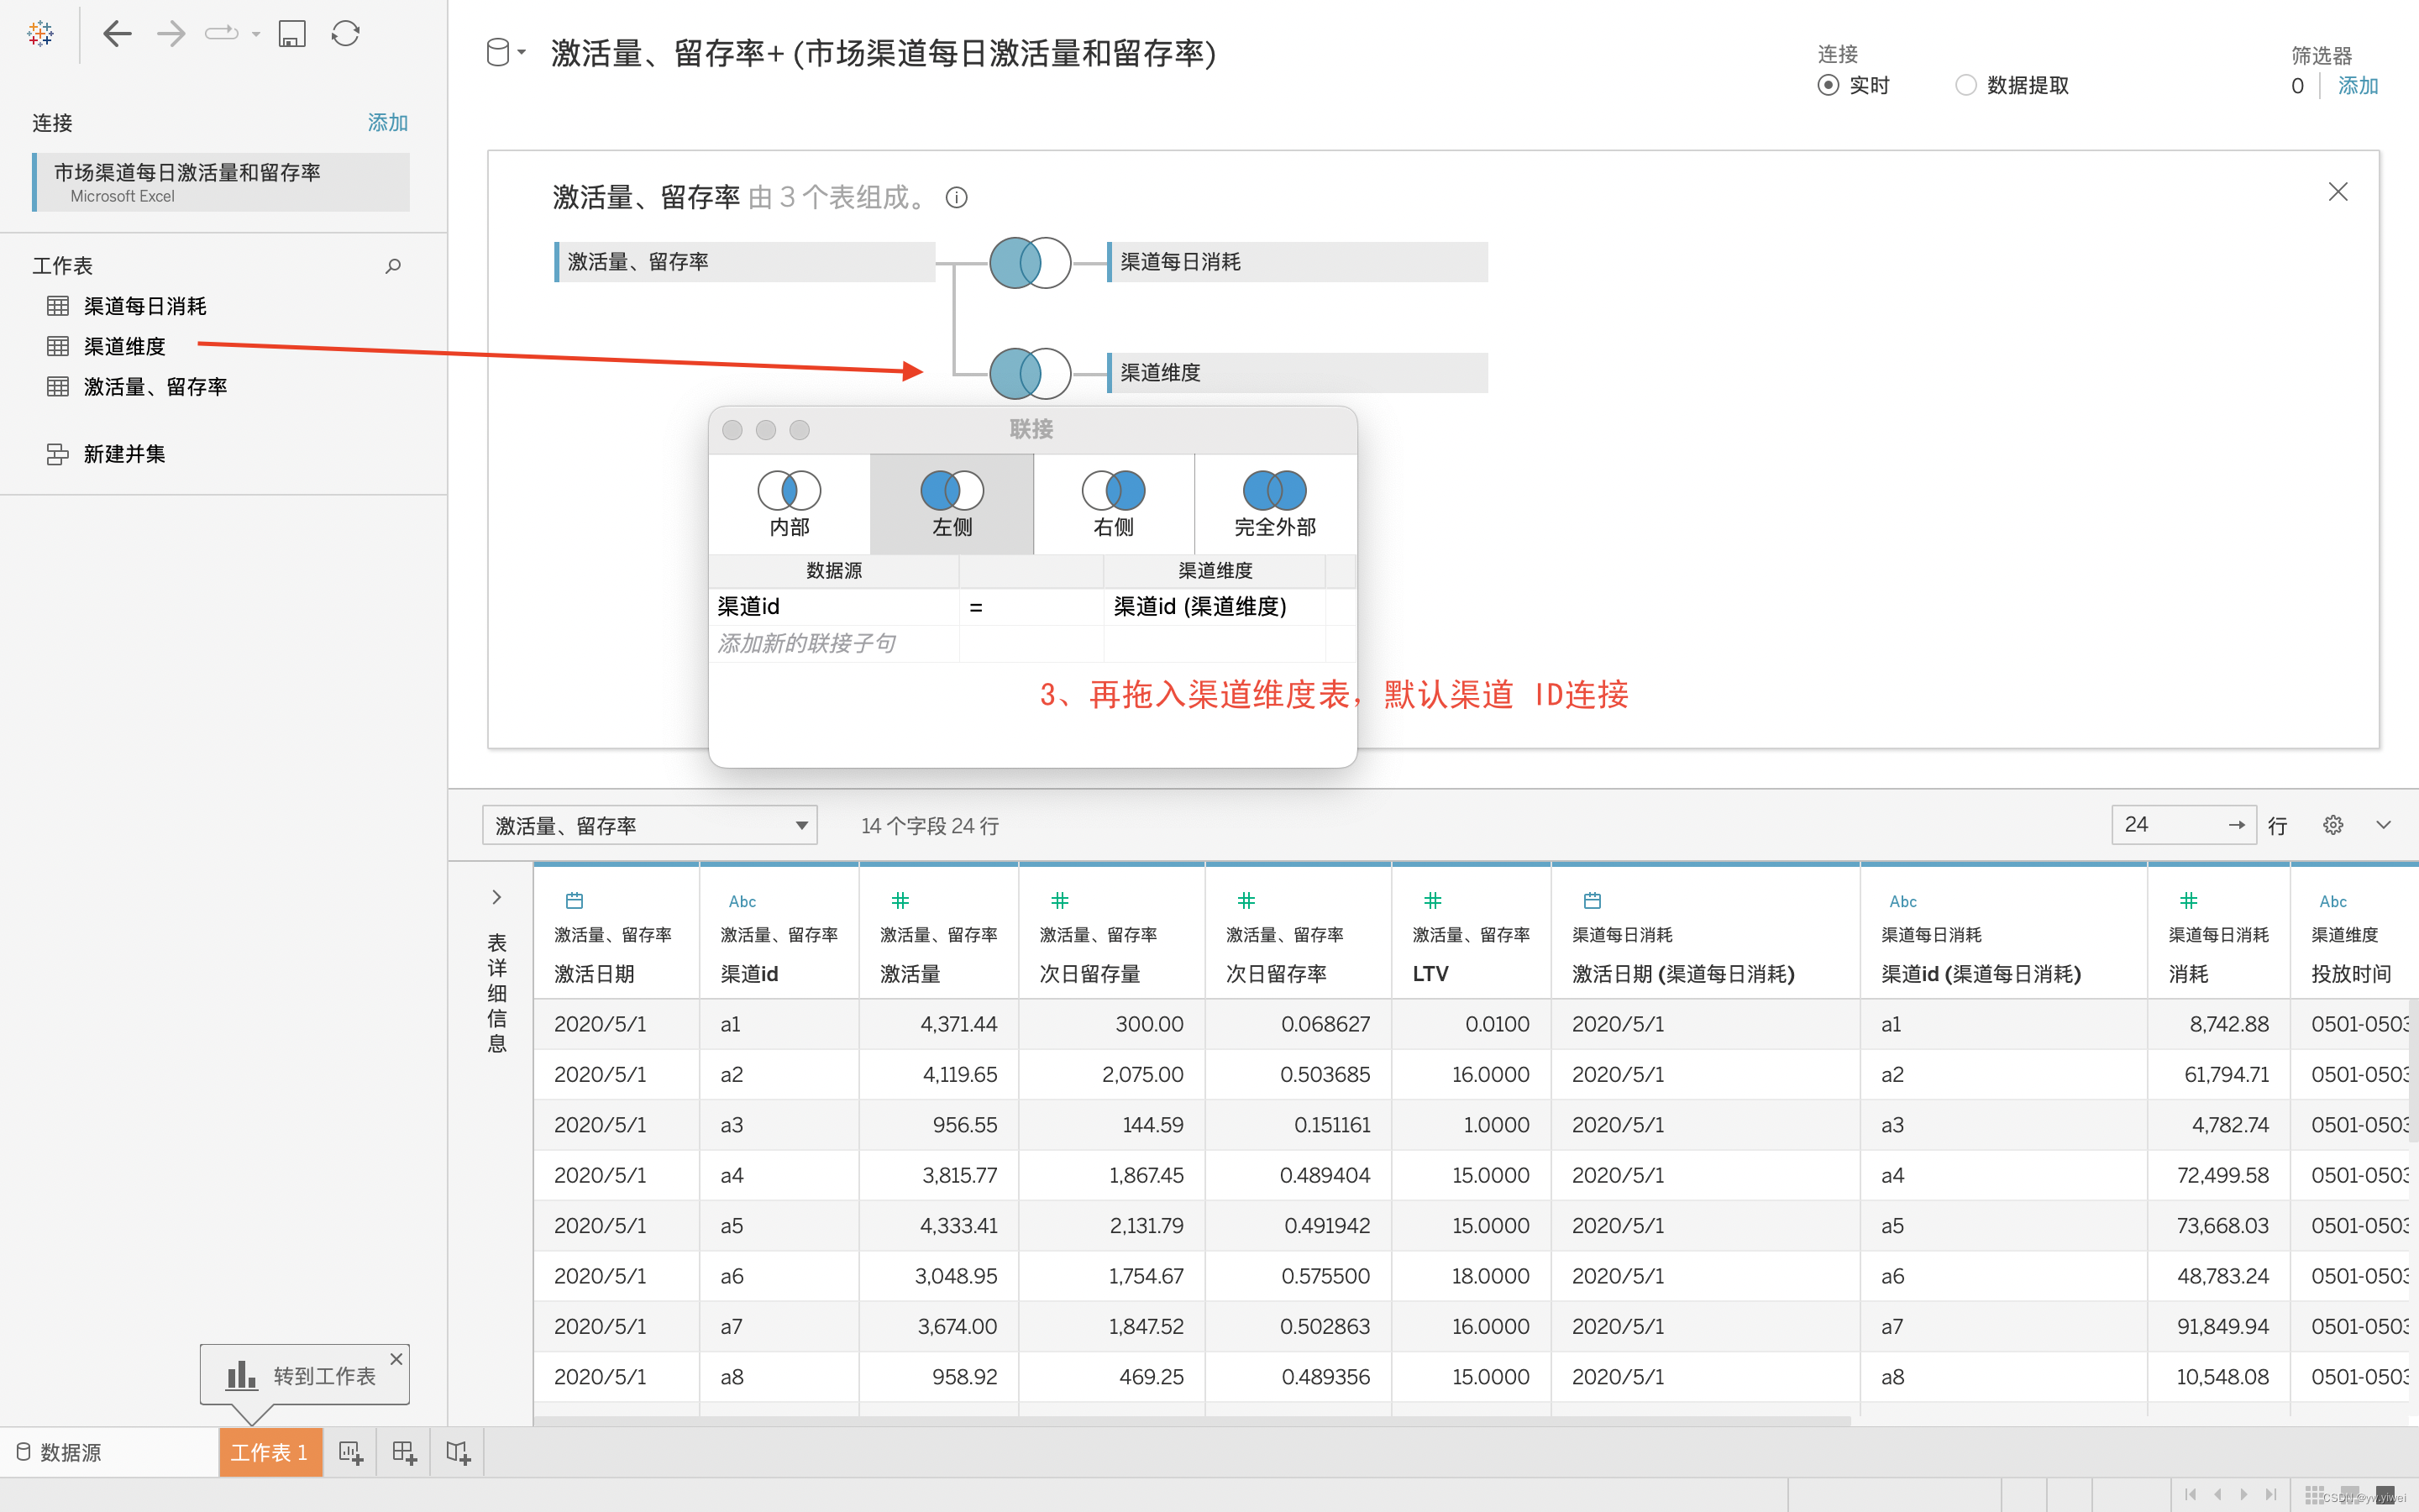Click the search icon next to 工作表
This screenshot has height=1512, width=2419.
[393, 266]
